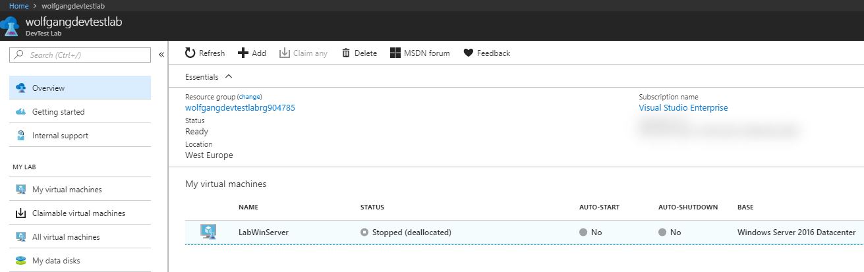Click the auto-start No value
This screenshot has width=864, height=272.
596,232
